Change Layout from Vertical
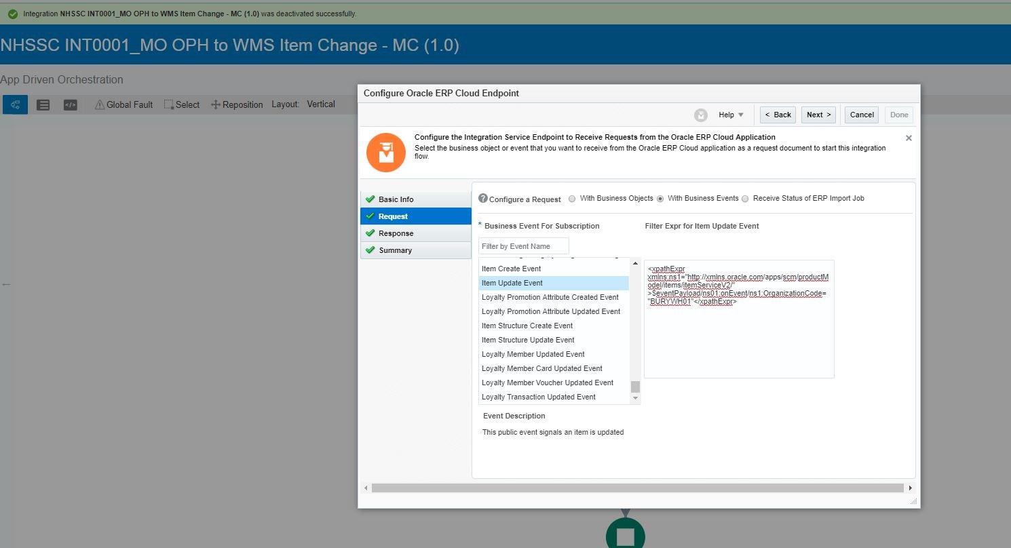1011x548 pixels. (x=322, y=104)
